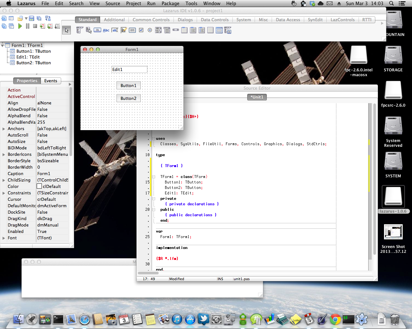Open the Project menu

pyautogui.click(x=134, y=3)
